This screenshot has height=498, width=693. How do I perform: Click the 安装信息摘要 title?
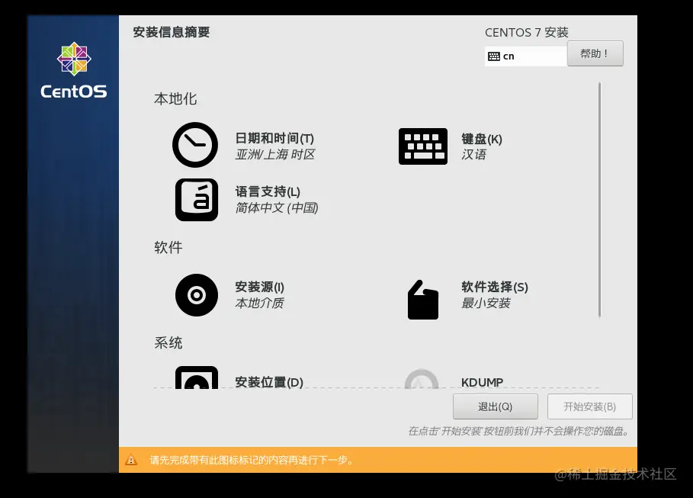tap(171, 32)
